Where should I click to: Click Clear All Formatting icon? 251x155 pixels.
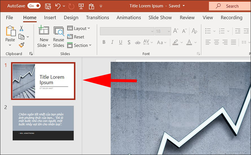coord(195,31)
